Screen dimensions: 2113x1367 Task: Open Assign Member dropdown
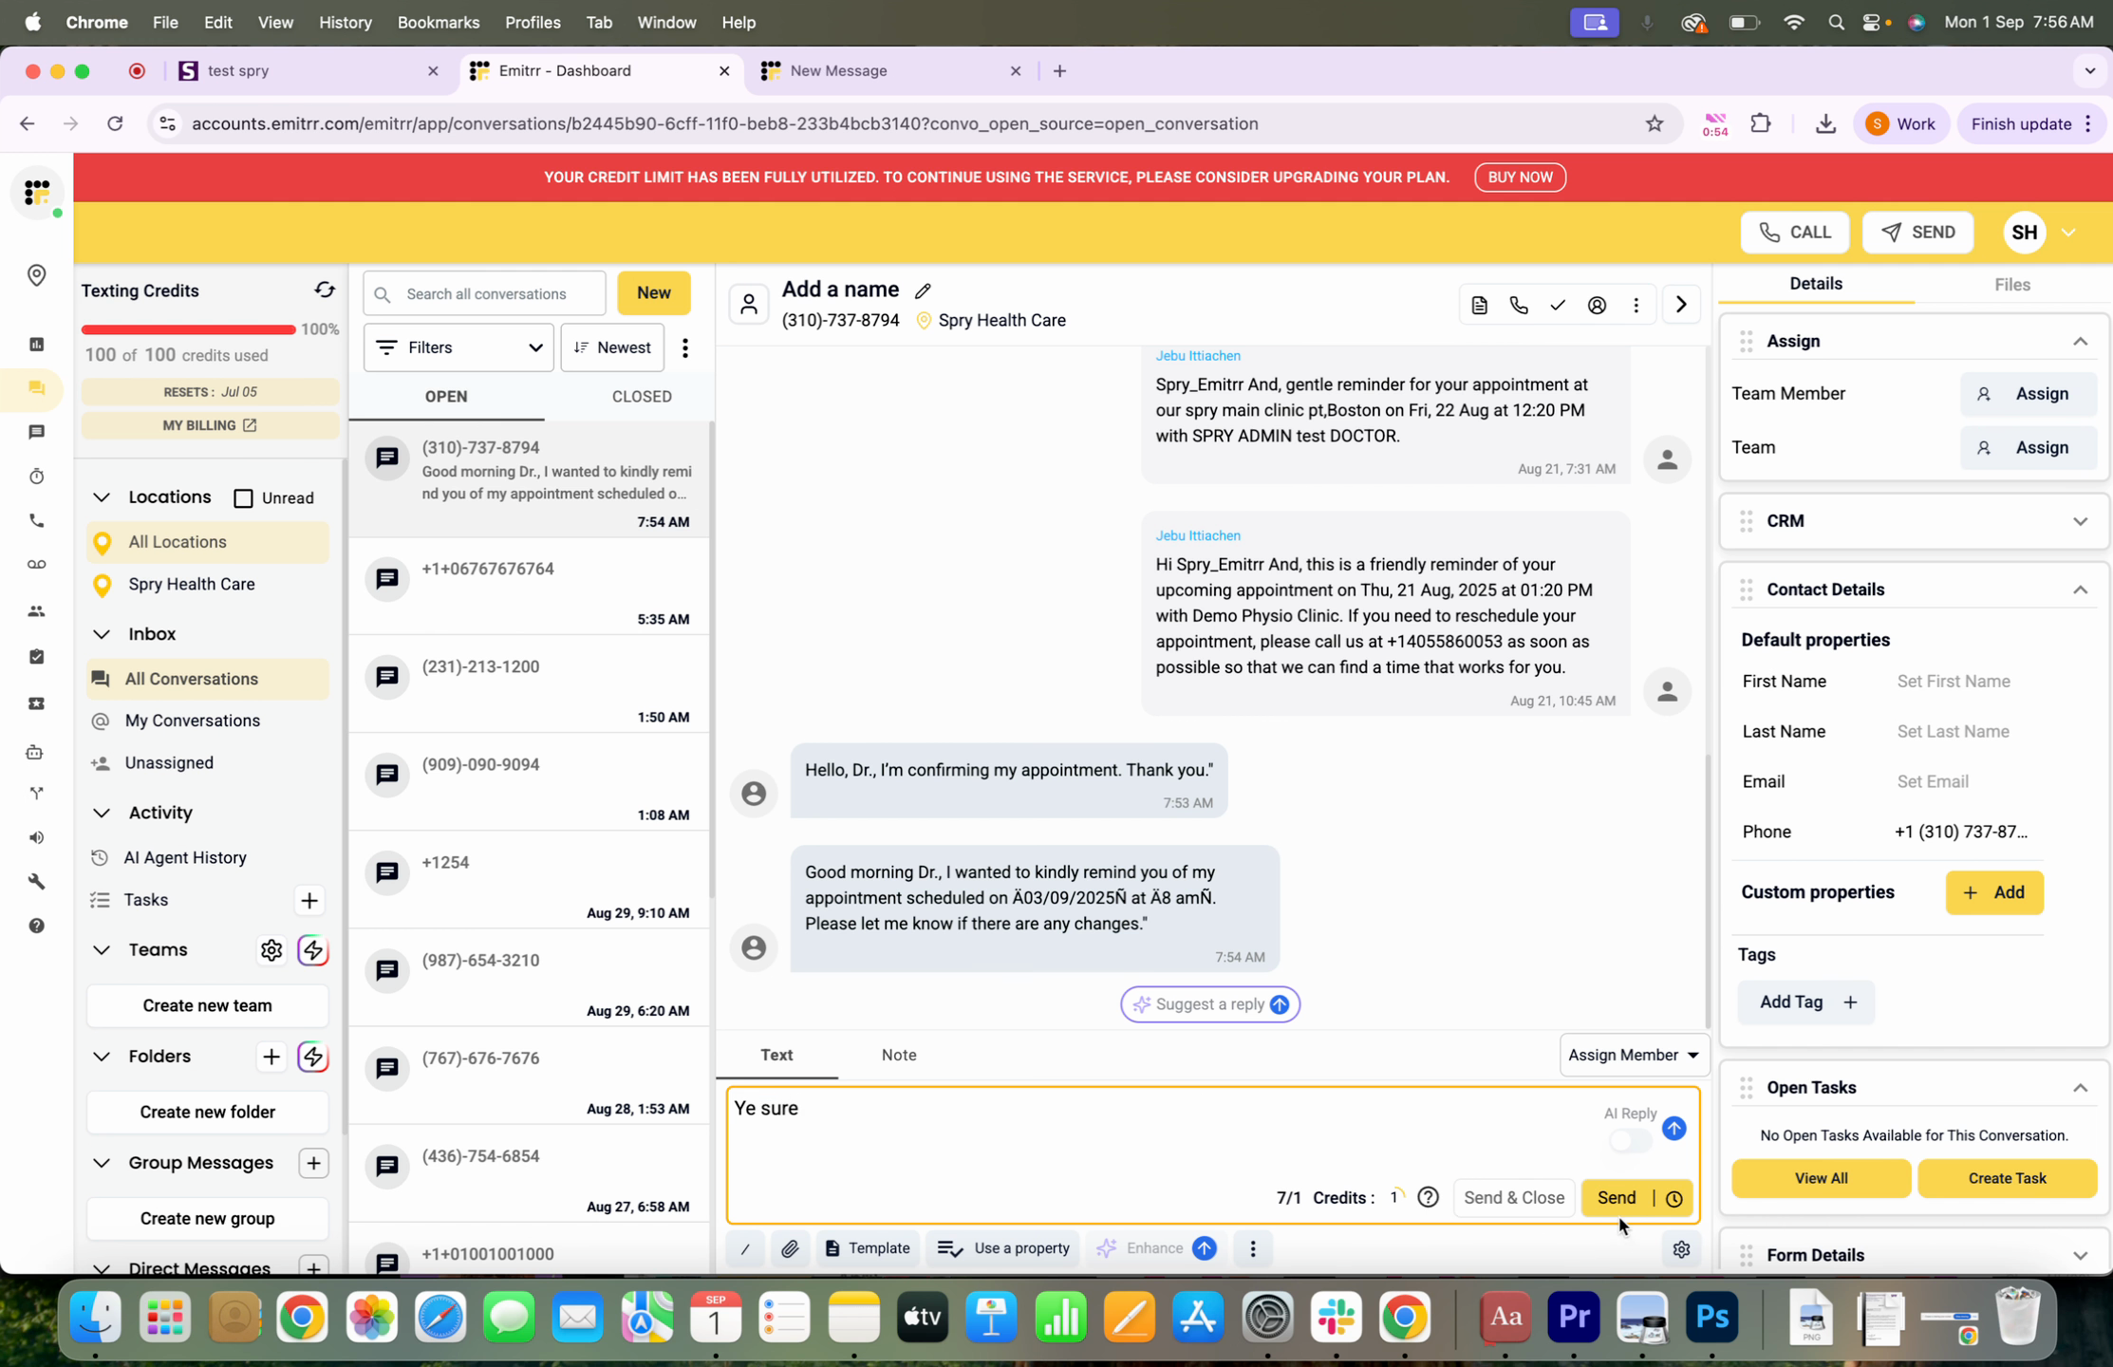[1633, 1055]
